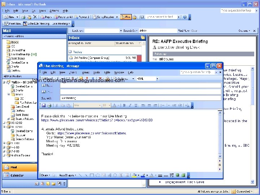
Task: Click the Folder List icon in navigation bar
Action: (x=53, y=183)
